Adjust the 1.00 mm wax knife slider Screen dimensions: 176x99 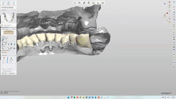[7, 60]
